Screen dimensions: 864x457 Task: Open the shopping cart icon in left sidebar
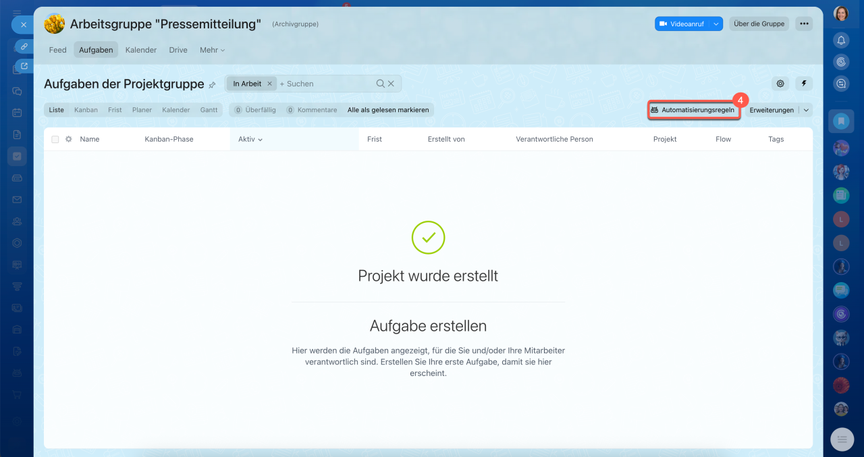click(x=17, y=394)
